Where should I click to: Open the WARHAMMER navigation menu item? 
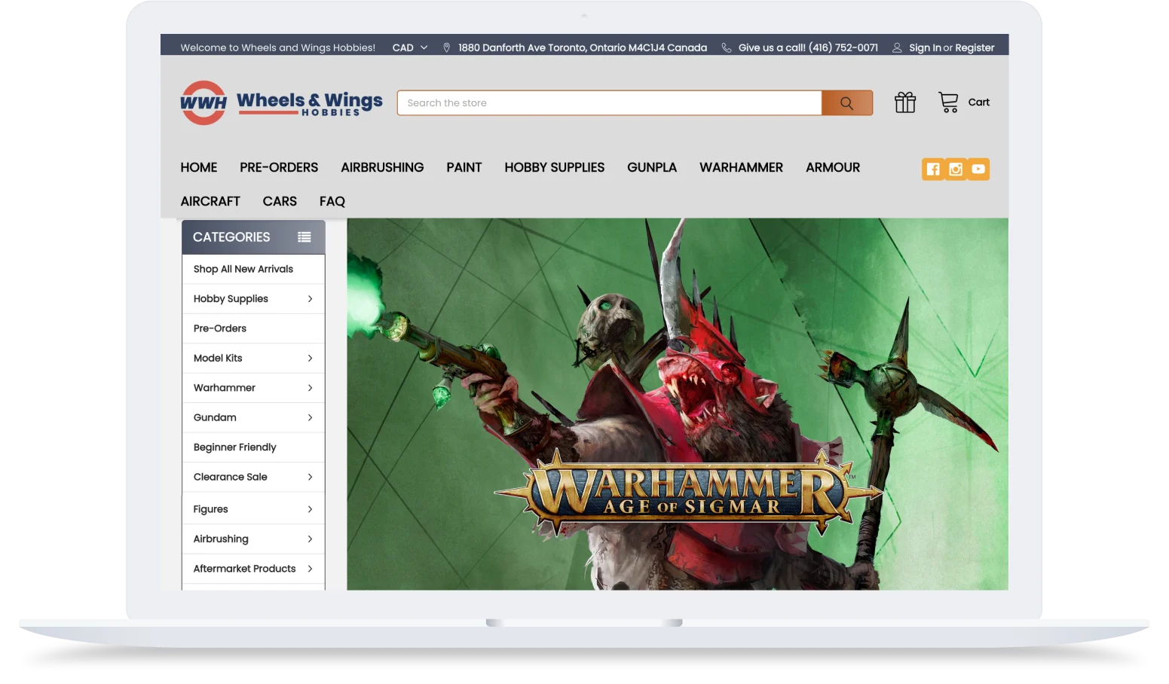[x=741, y=168]
